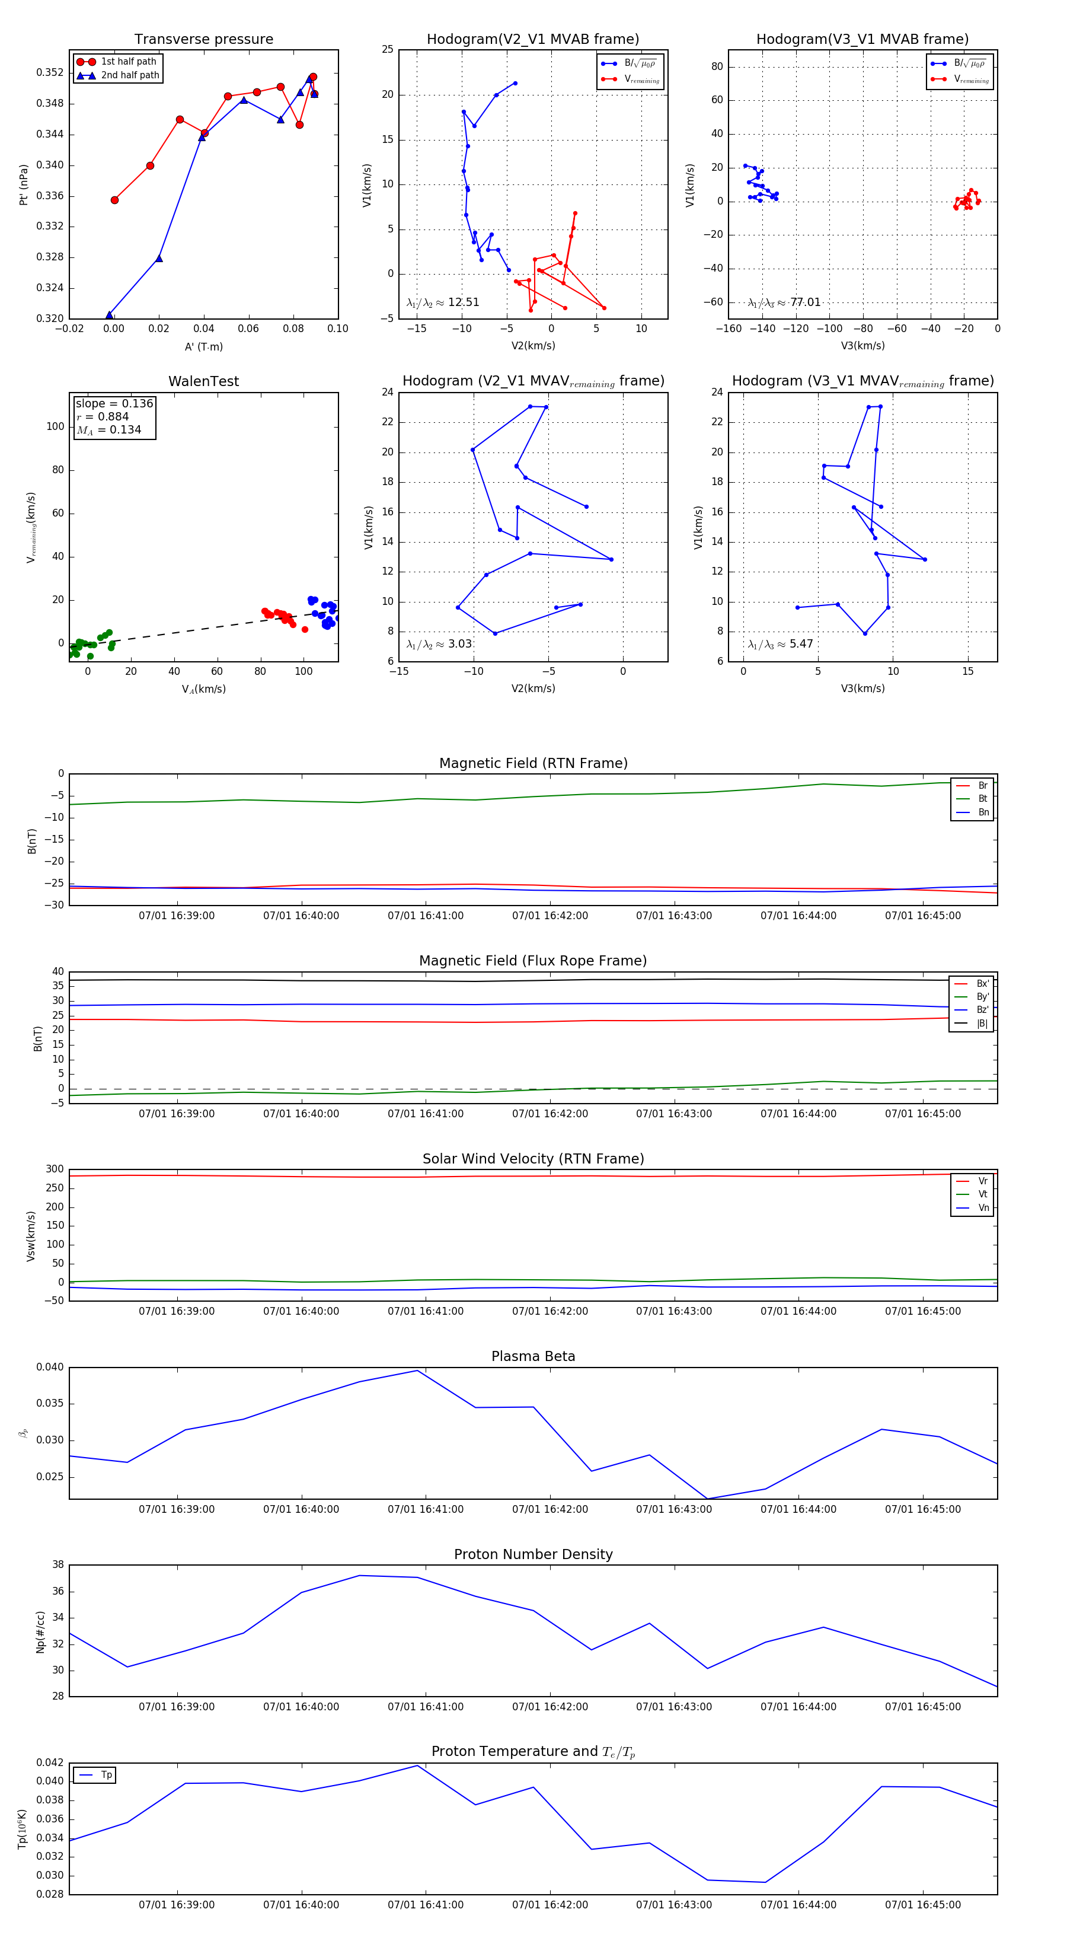Viewport: 1067px width, 1957px height.
Task: Click the red circle marker for 1st half path
Action: pos(86,62)
